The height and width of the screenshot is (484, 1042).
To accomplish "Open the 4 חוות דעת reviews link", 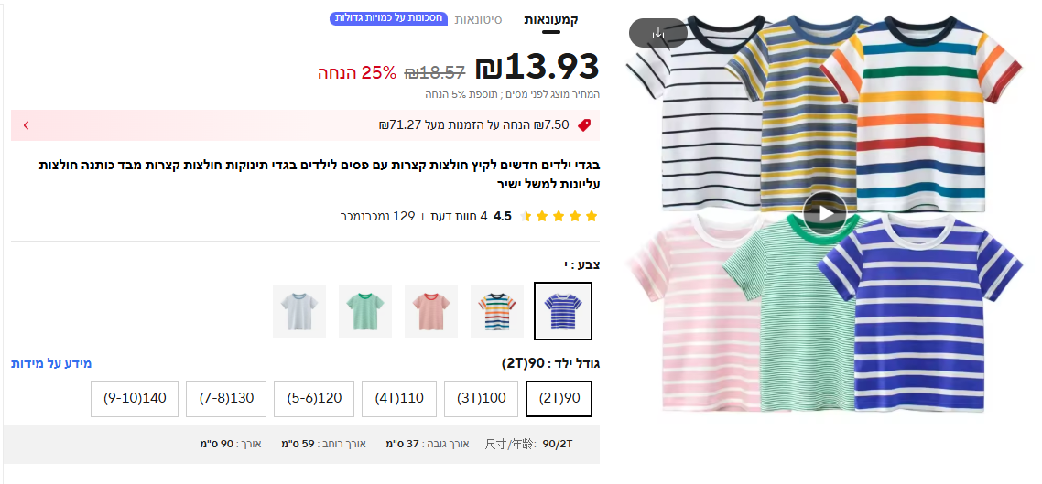I will coord(457,217).
